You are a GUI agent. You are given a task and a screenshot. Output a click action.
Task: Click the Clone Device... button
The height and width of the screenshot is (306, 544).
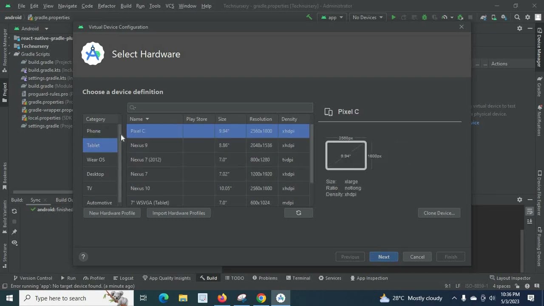click(439, 213)
